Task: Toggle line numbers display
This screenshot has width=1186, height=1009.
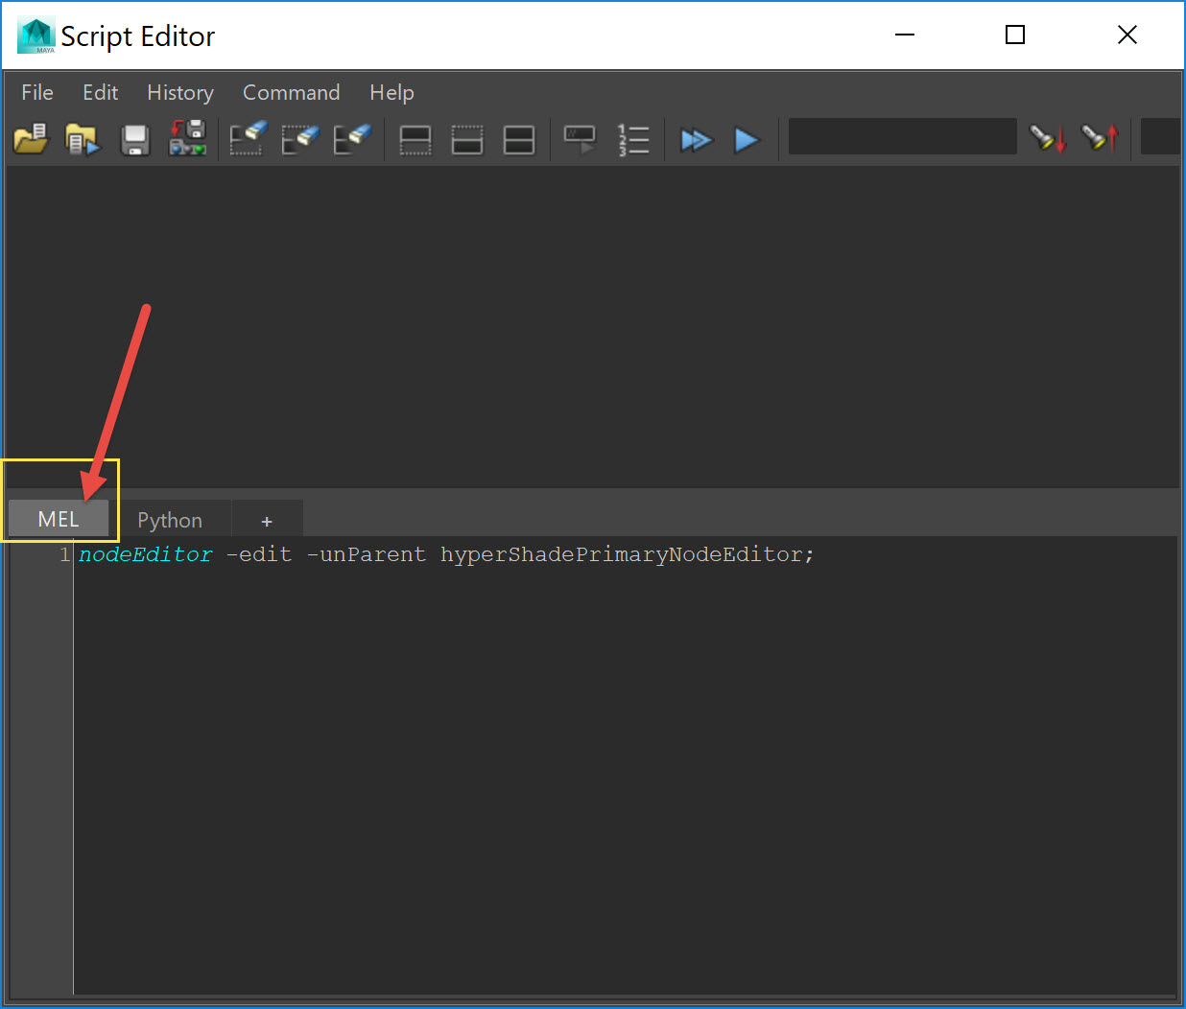Action: pos(634,140)
